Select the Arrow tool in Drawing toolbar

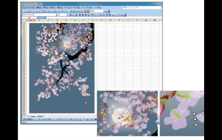coord(57,119)
